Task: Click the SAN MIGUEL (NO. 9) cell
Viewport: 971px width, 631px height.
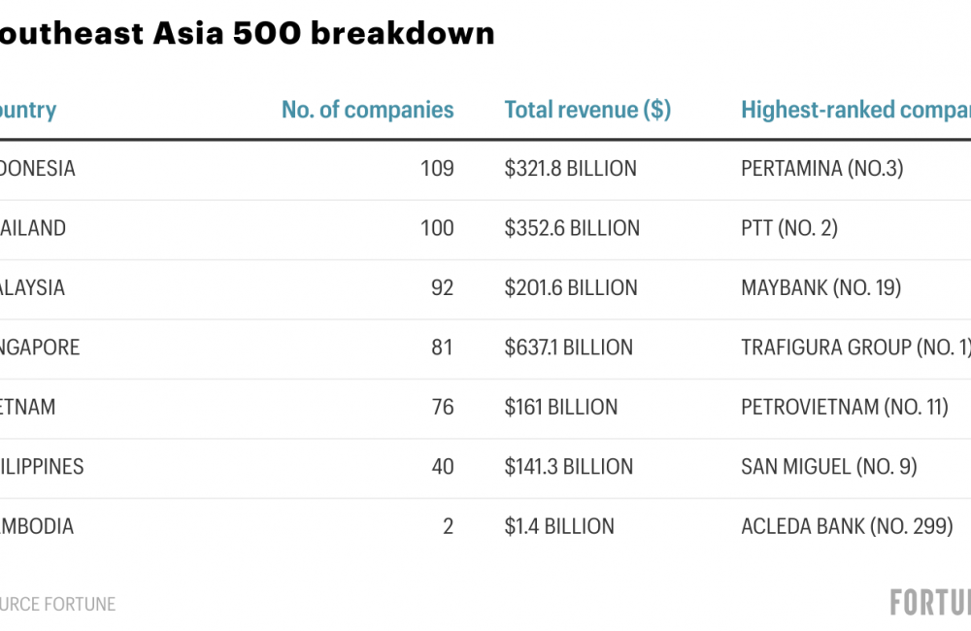Action: (x=828, y=467)
